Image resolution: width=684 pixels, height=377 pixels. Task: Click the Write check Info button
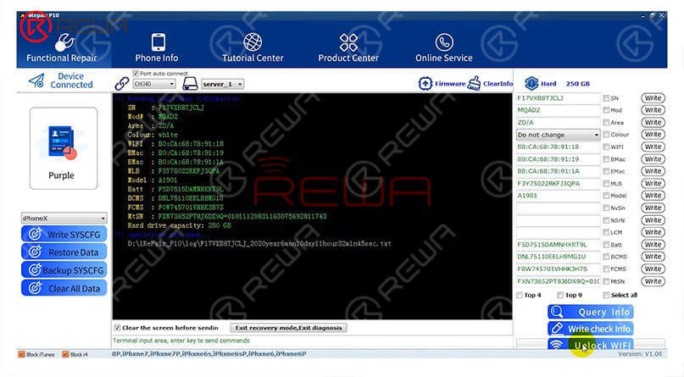point(590,328)
